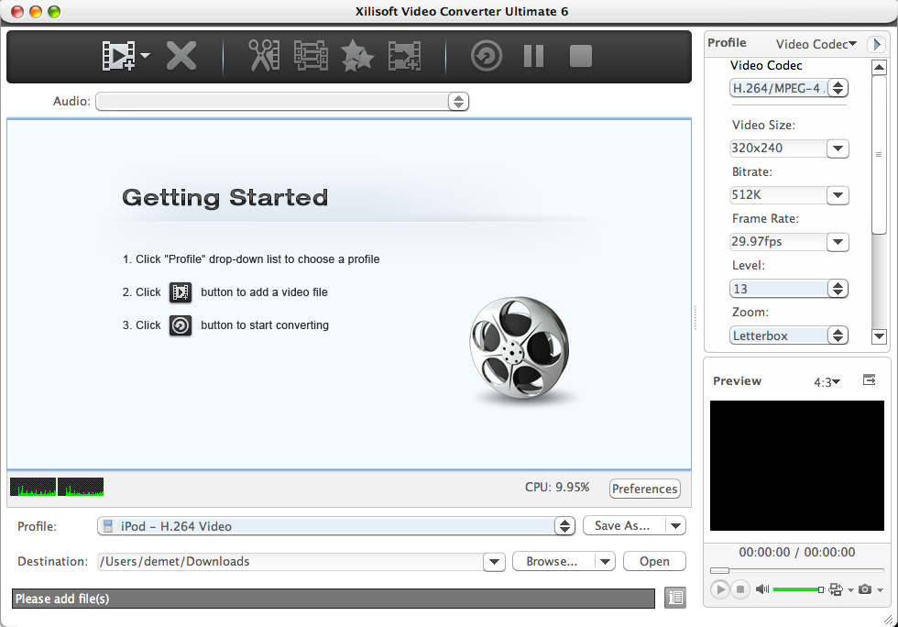Open the dropdown arrow next to Add File
This screenshot has width=898, height=627.
click(x=146, y=56)
